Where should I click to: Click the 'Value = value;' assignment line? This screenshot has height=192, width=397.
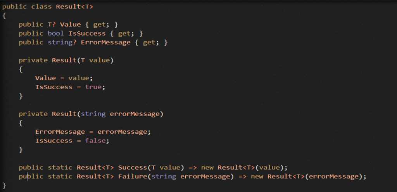(x=64, y=78)
